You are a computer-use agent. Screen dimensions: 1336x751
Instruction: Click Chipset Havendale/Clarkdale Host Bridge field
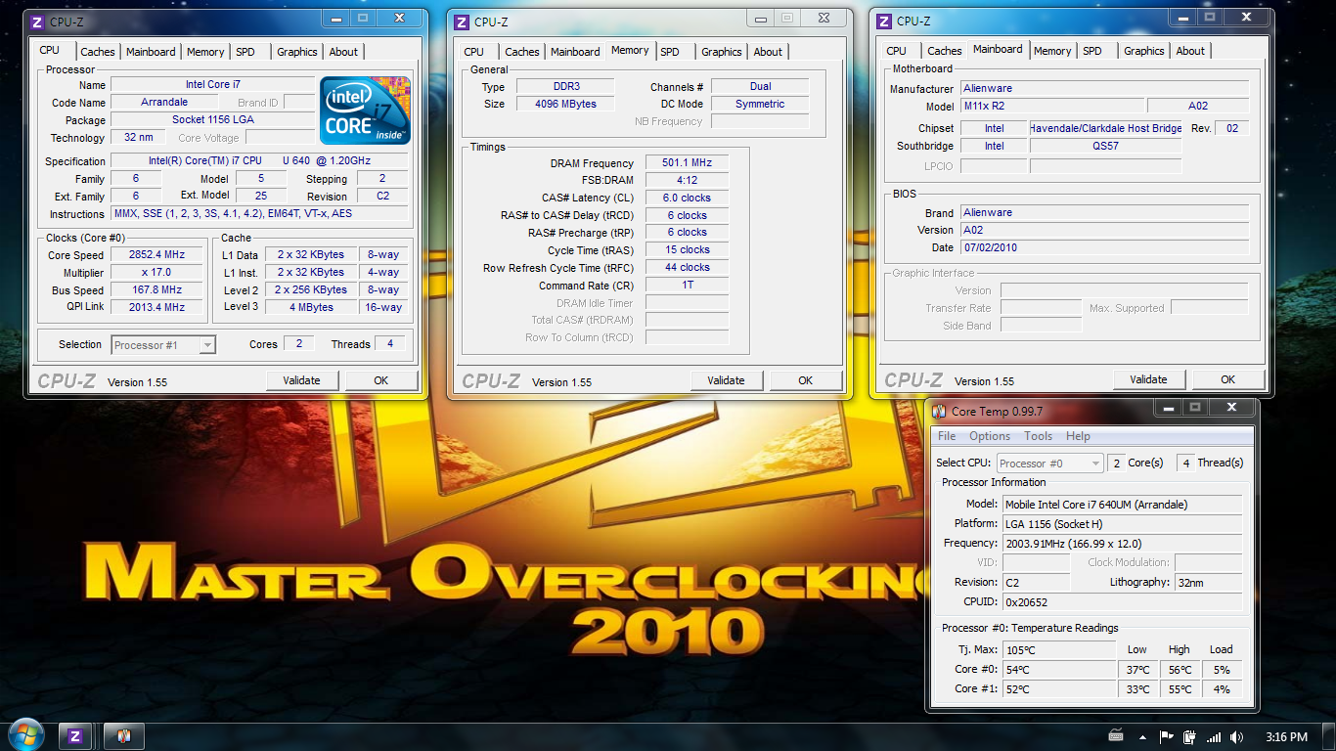point(1106,128)
